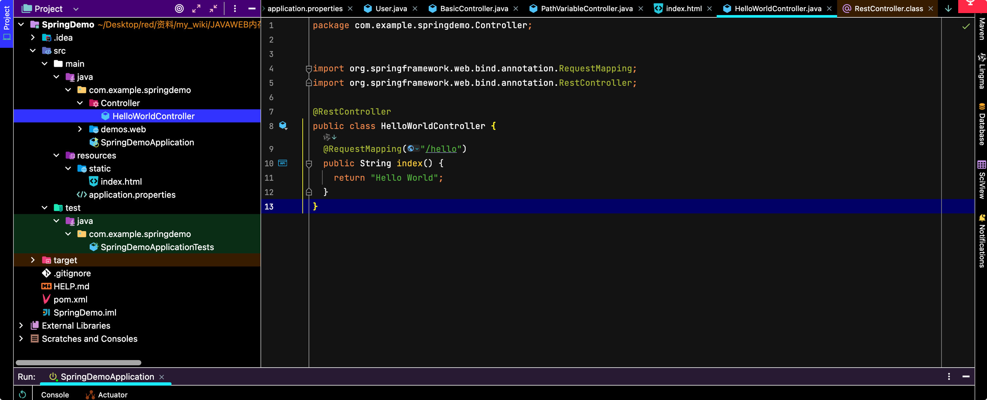The width and height of the screenshot is (987, 400).
Task: Switch to Console tab
Action: tap(55, 395)
